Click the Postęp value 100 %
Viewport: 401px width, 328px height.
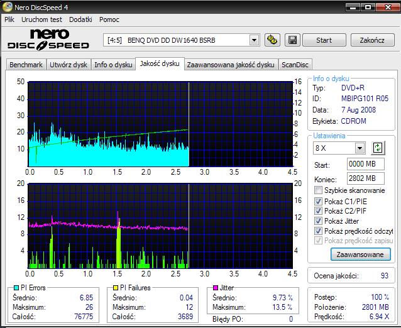[380, 297]
